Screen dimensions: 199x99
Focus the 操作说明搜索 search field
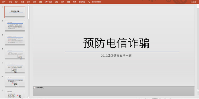pos(96,2)
